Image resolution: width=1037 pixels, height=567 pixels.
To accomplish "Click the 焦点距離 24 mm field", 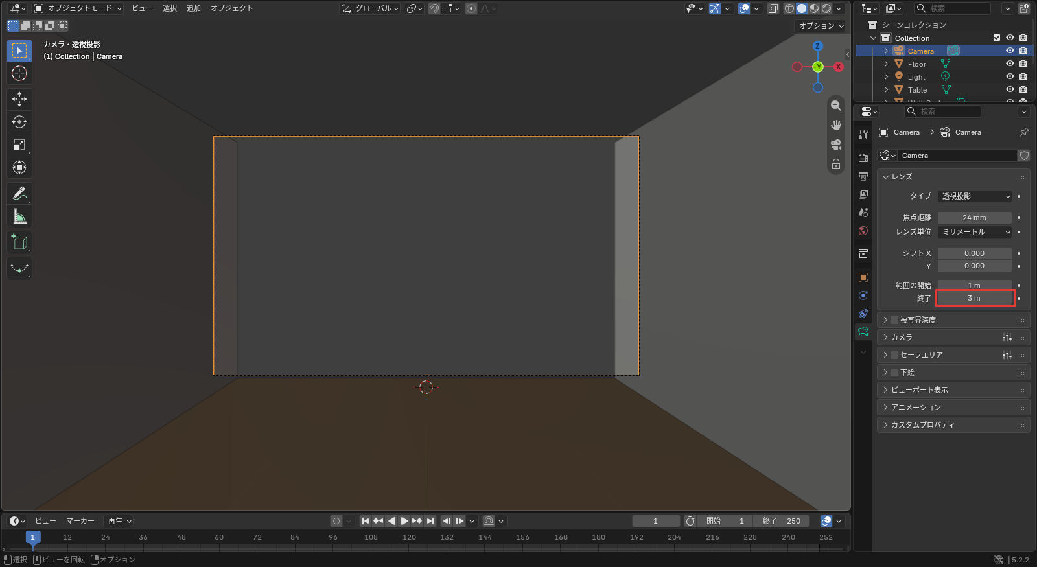I will click(975, 218).
